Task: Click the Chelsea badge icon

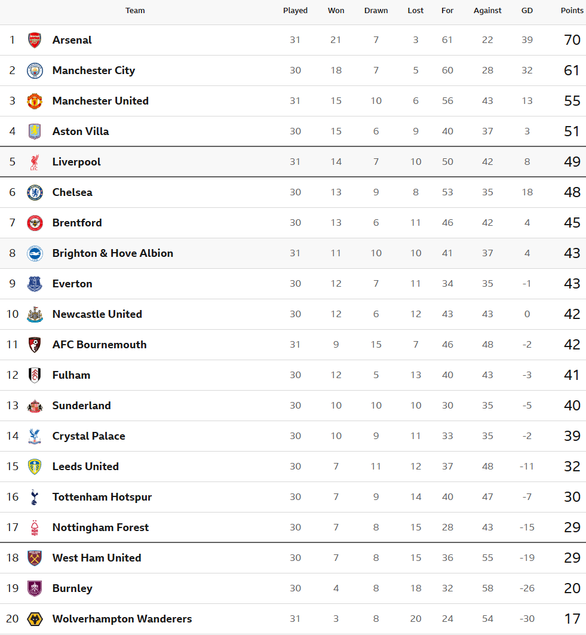Action: coord(35,192)
